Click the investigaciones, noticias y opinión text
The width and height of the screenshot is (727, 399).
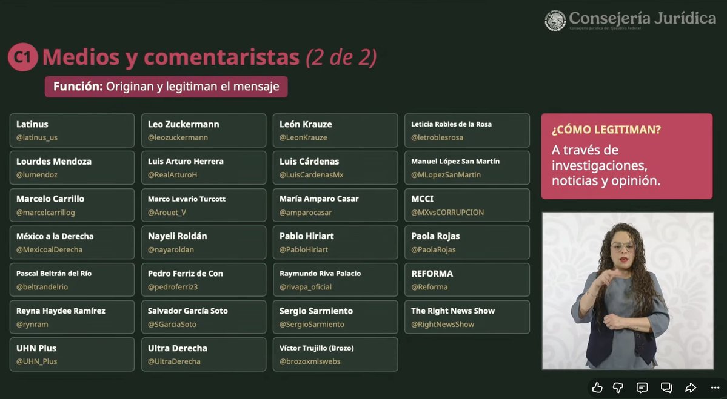(x=606, y=173)
